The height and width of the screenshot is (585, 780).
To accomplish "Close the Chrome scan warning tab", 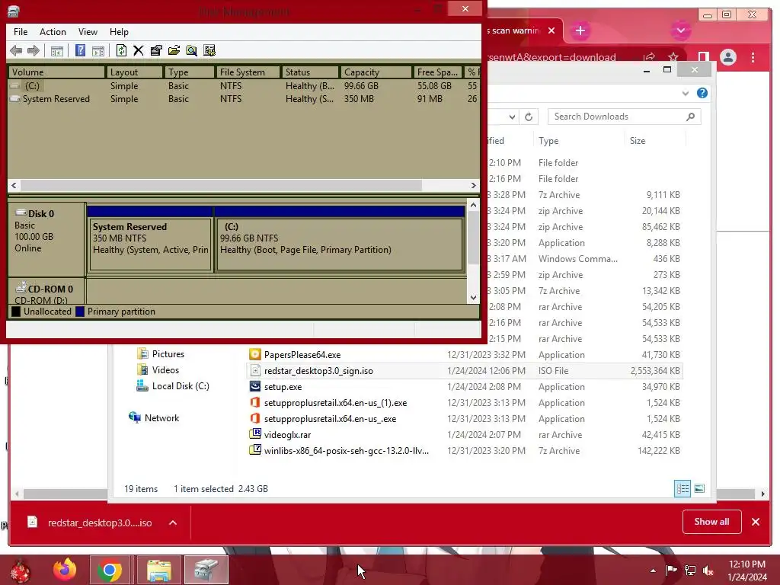I will click(x=551, y=30).
